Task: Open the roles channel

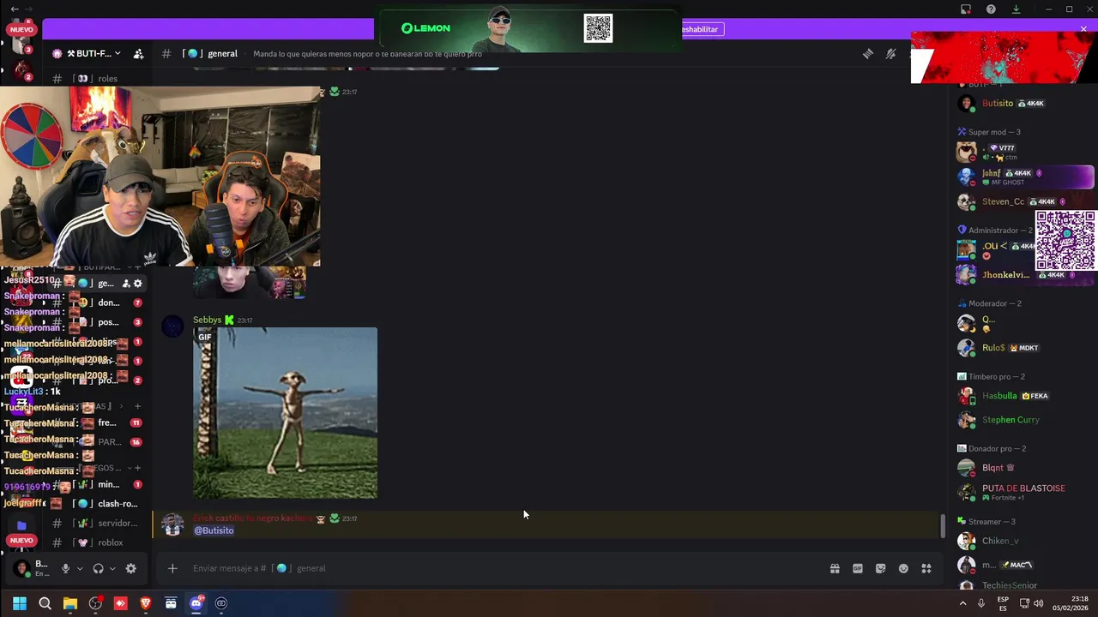Action: click(97, 78)
